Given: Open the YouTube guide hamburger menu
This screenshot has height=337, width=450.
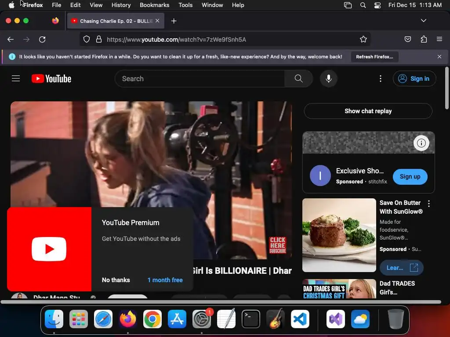Looking at the screenshot, I should (16, 78).
